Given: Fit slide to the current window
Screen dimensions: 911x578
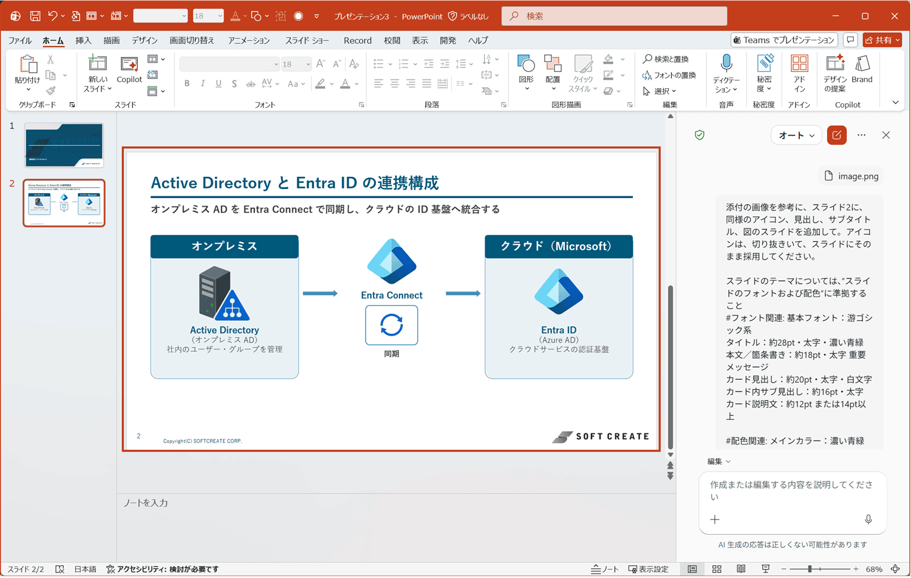Looking at the screenshot, I should pyautogui.click(x=895, y=569).
